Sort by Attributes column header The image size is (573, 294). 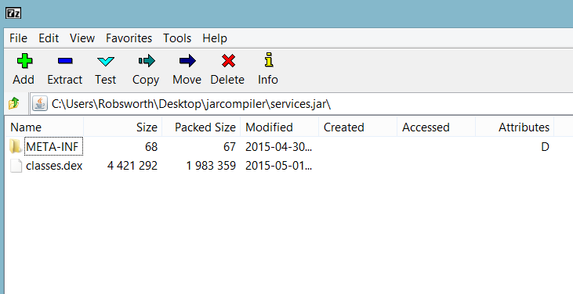point(514,127)
